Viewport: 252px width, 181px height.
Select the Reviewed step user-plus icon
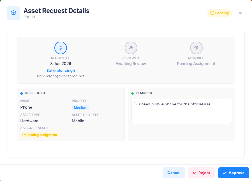click(131, 48)
